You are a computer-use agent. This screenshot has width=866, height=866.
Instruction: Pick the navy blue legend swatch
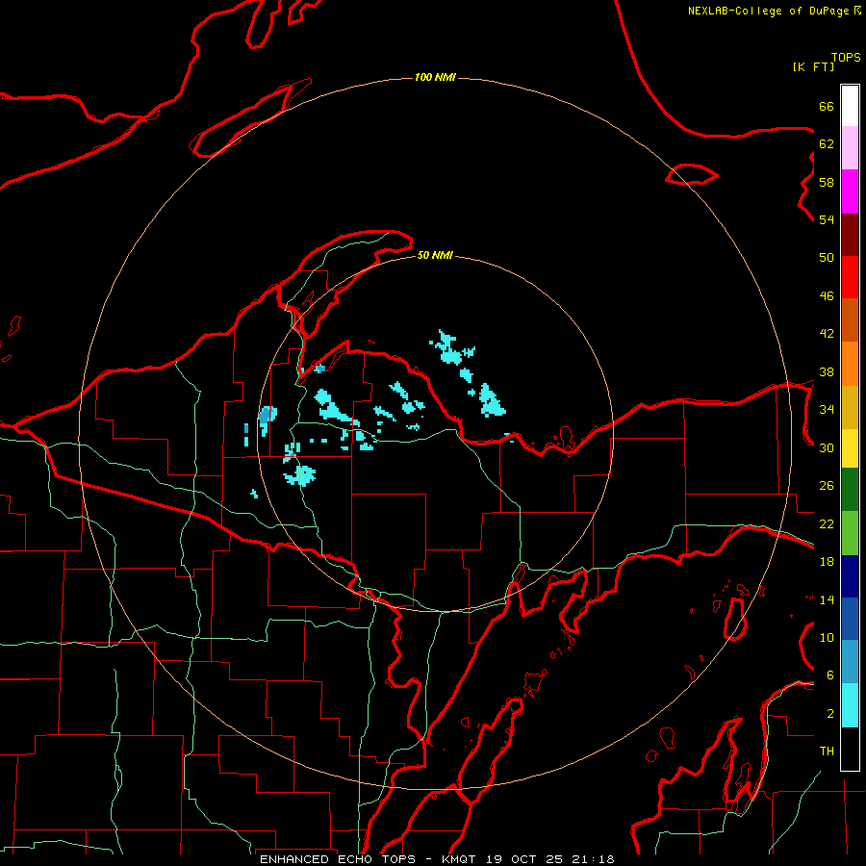(850, 576)
